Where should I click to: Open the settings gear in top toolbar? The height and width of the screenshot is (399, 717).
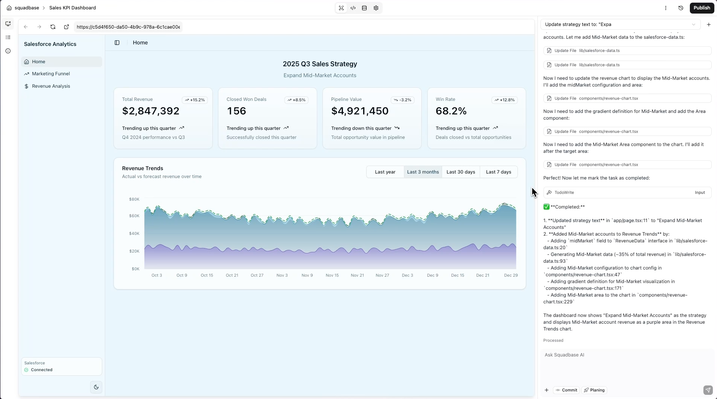[376, 8]
